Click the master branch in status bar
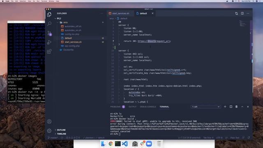The height and width of the screenshot is (148, 263). 53,138
